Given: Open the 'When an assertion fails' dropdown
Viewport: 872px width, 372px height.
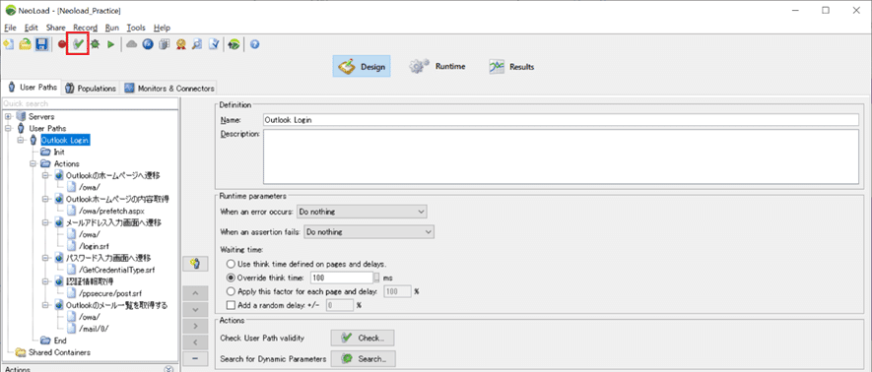Looking at the screenshot, I should [369, 231].
